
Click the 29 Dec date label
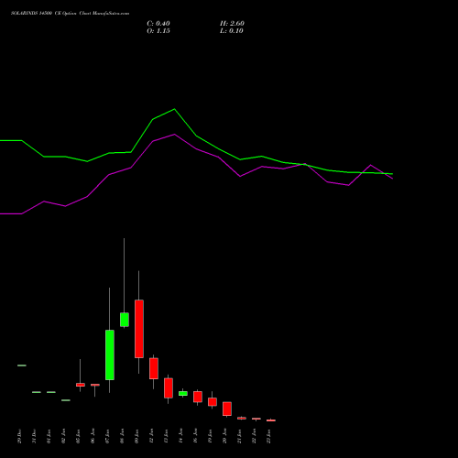click(x=20, y=436)
